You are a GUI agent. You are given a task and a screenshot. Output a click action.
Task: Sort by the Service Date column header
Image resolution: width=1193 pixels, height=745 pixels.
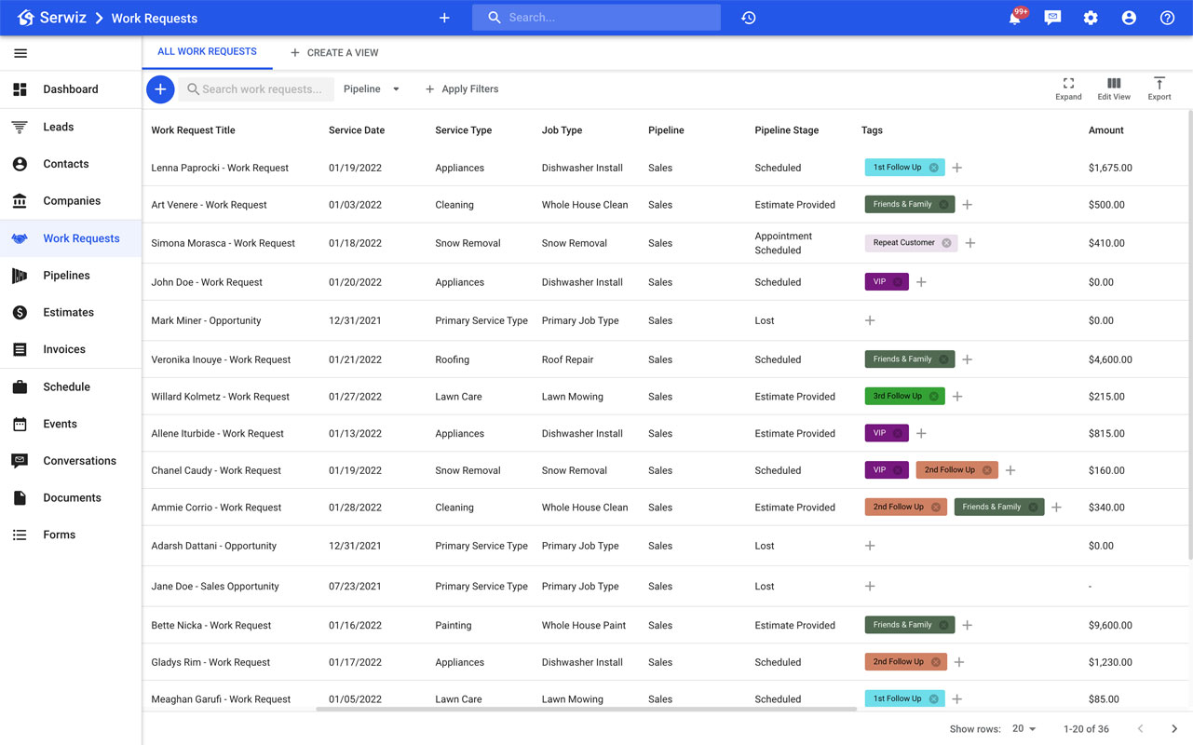pos(357,130)
